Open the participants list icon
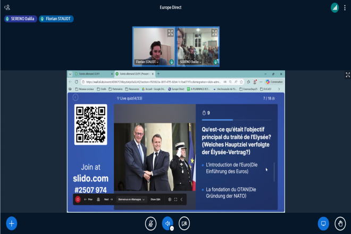The width and height of the screenshot is (351, 234). pyautogui.click(x=7, y=7)
